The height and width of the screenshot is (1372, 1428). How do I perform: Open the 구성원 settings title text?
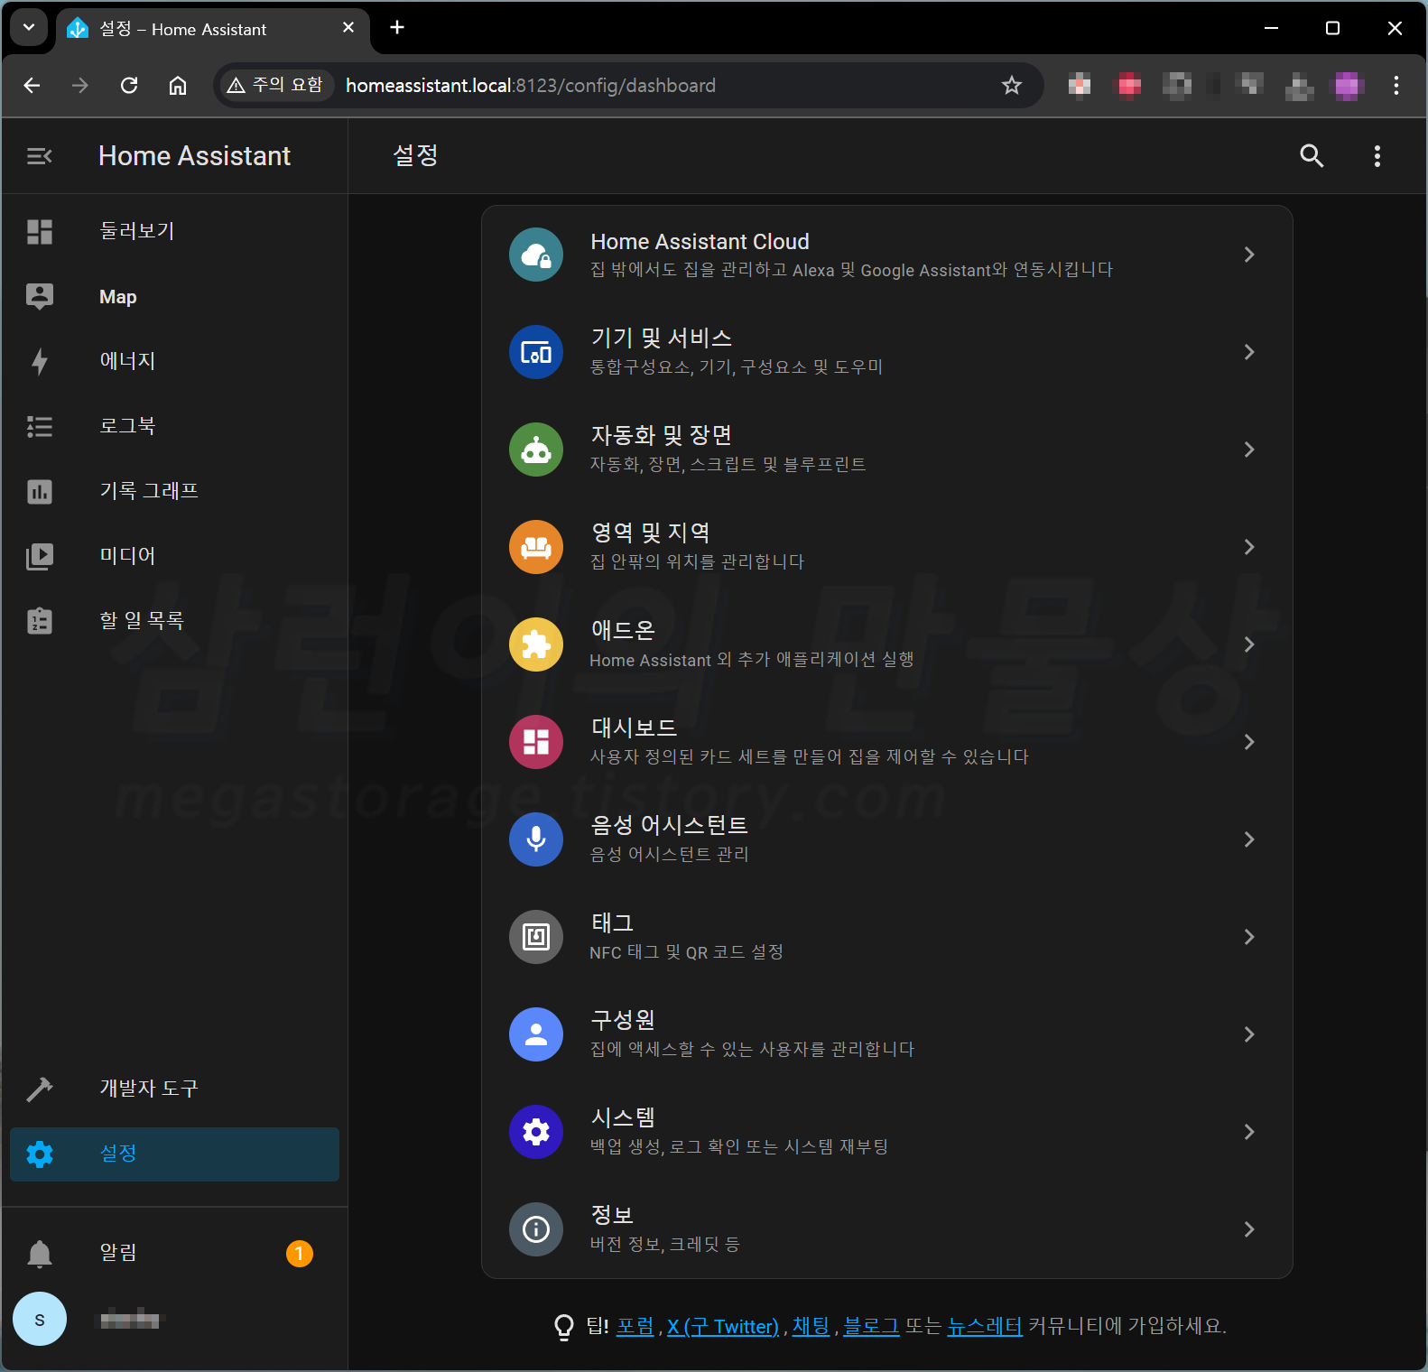click(x=623, y=1020)
